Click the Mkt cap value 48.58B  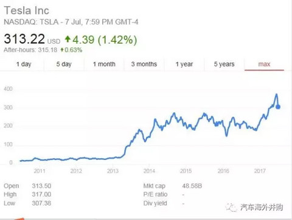point(192,186)
